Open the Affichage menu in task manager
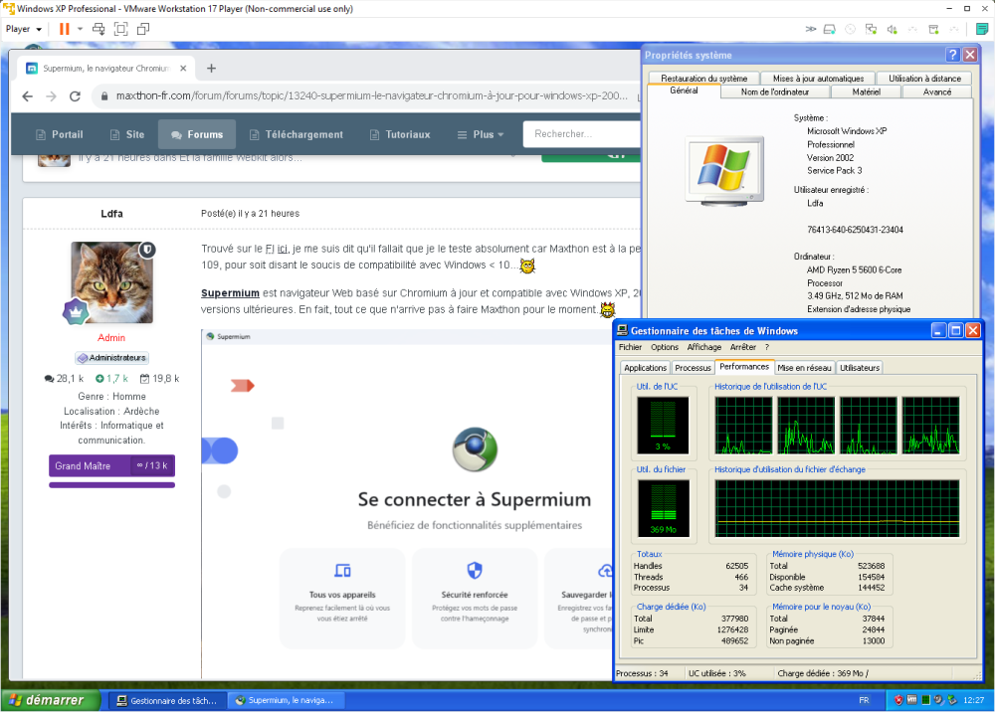995x712 pixels. [x=703, y=347]
